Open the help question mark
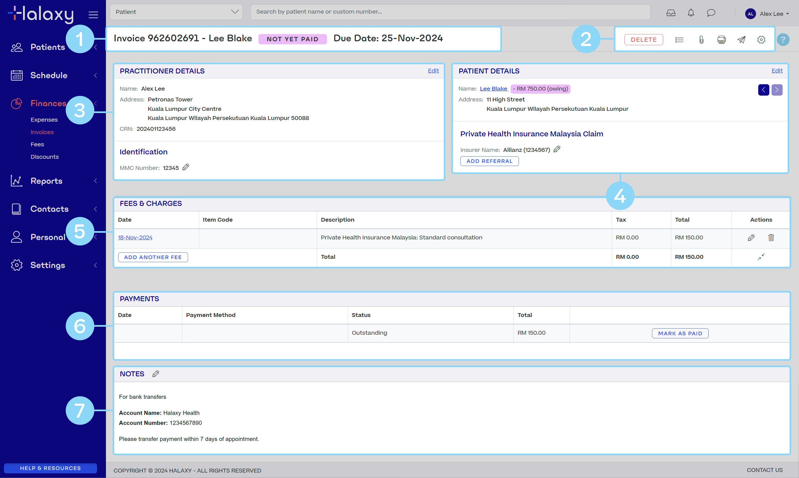 point(783,40)
